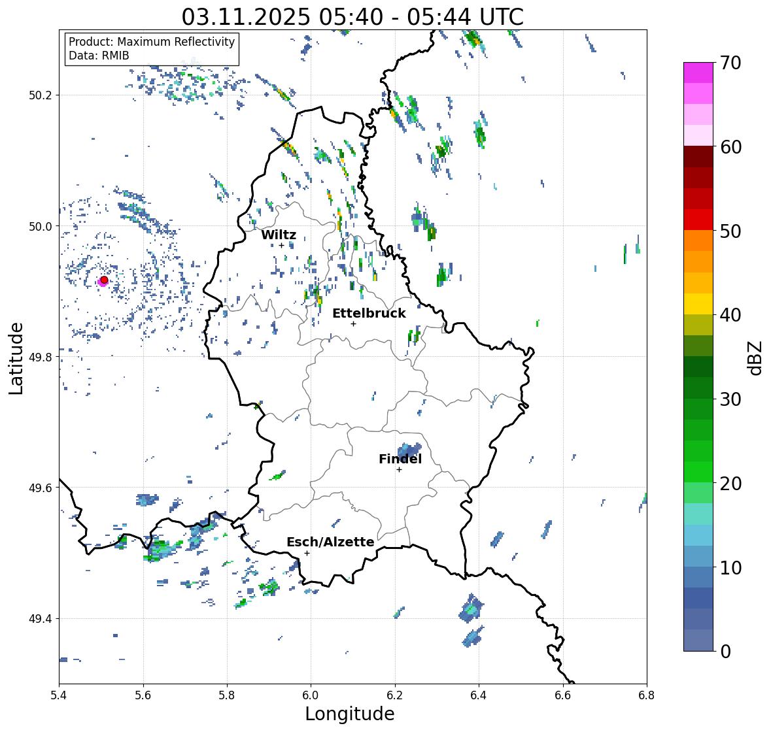Viewport: 771px width, 730px height.
Task: Click the bright red colorbar segment above 50
Action: coord(698,220)
